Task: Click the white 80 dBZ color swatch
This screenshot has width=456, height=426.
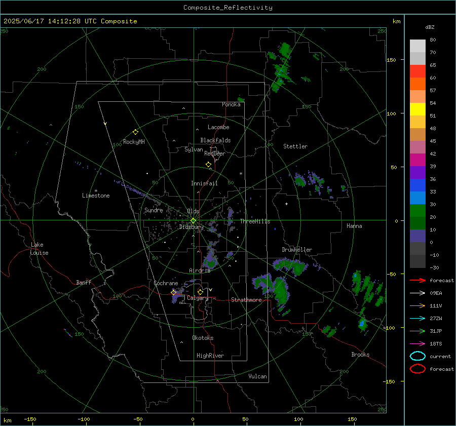Action: (417, 46)
